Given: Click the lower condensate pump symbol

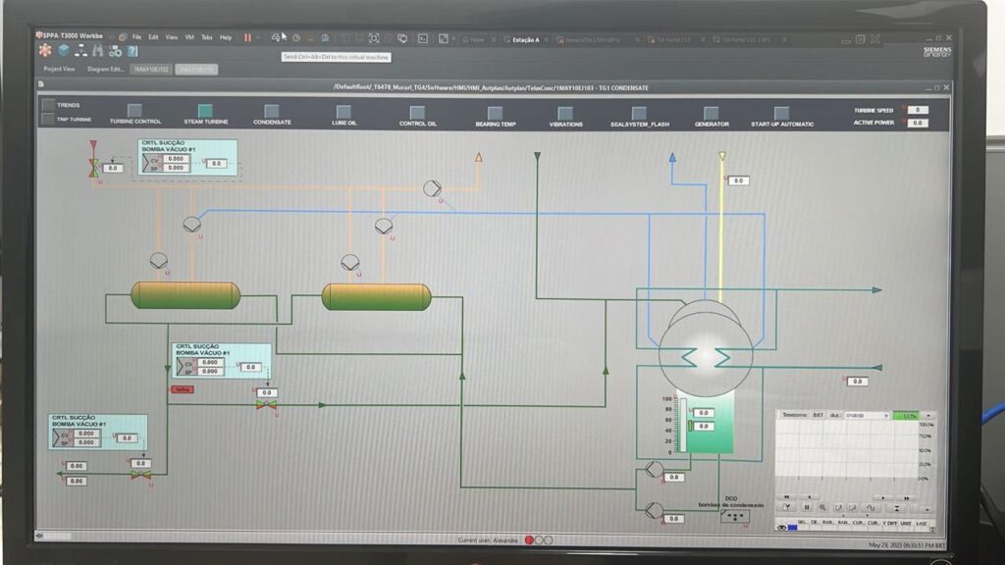Looking at the screenshot, I should (x=654, y=510).
